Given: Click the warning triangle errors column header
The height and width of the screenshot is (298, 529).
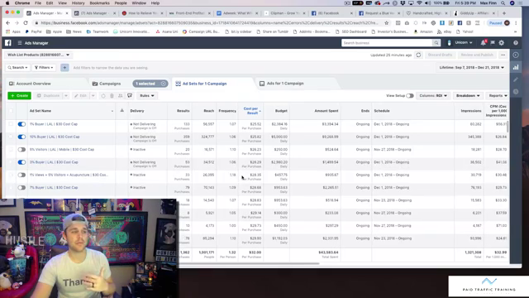Looking at the screenshot, I should tap(122, 110).
